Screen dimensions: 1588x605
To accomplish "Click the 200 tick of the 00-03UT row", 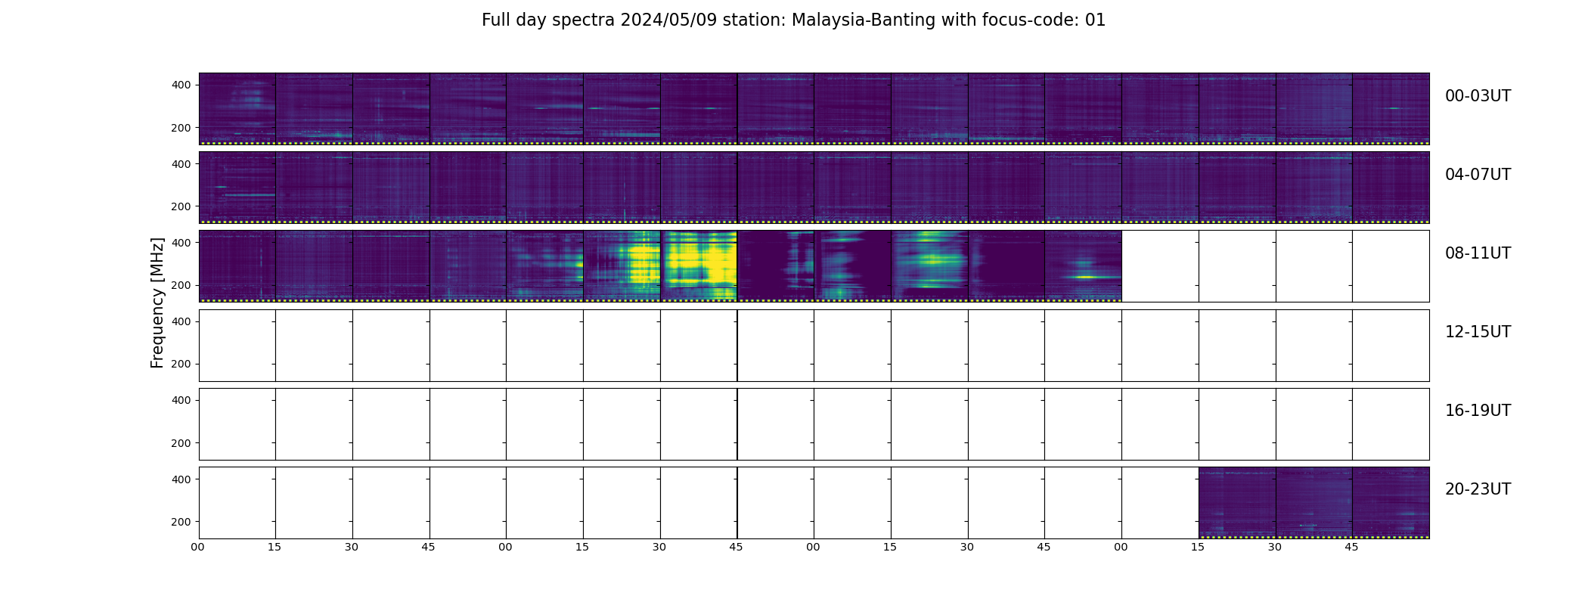I will pyautogui.click(x=181, y=128).
